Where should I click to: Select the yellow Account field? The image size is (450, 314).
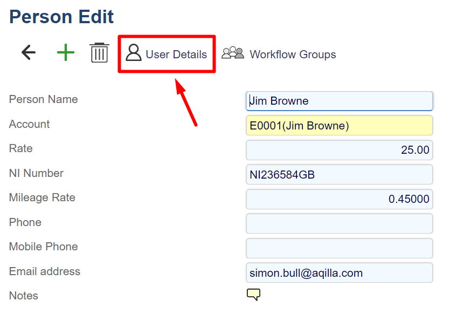(339, 126)
